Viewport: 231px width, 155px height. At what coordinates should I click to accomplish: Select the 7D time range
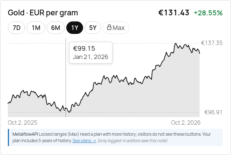[16, 28]
